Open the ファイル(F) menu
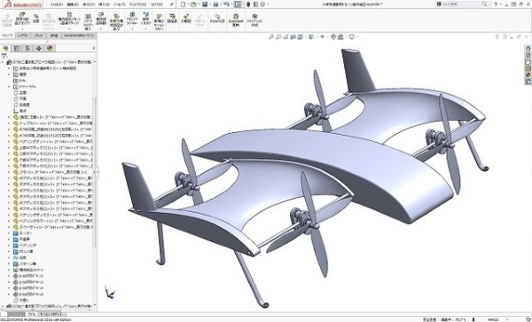Screen dimensions: 532x322 [57, 4]
